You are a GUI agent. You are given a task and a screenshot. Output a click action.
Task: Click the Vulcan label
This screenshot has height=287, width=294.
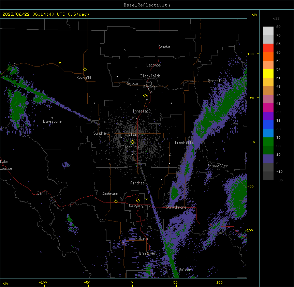point(185,270)
